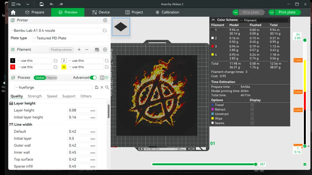Click the vertical layer slider top handle
The height and width of the screenshot is (175, 312).
[305, 40]
